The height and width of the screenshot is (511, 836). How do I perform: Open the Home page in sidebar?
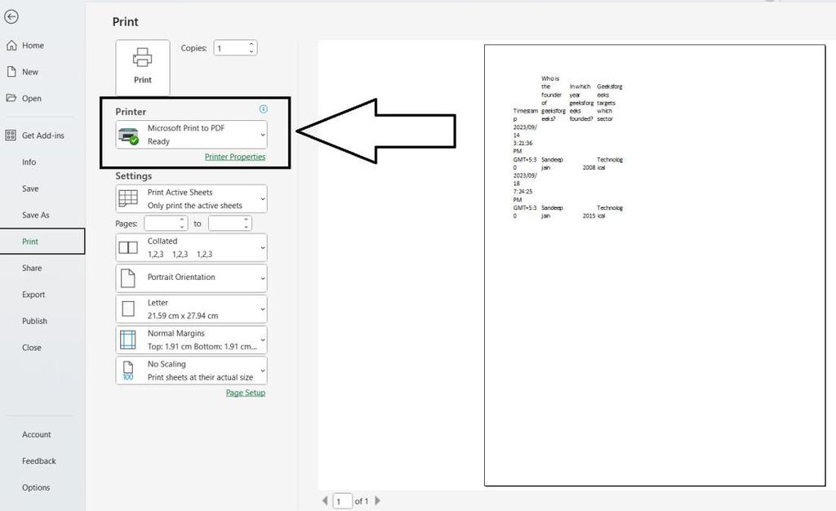coord(33,46)
